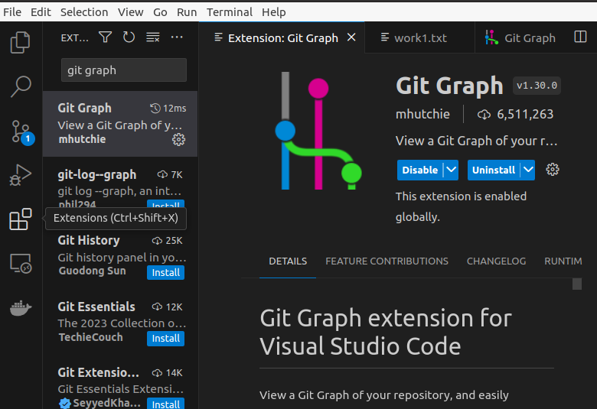Install the Git Essentials extension

pos(165,338)
